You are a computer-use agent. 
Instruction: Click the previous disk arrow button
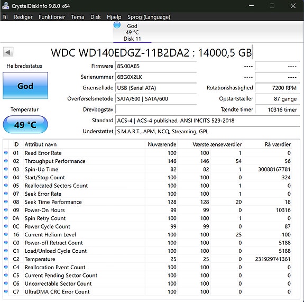point(8,52)
